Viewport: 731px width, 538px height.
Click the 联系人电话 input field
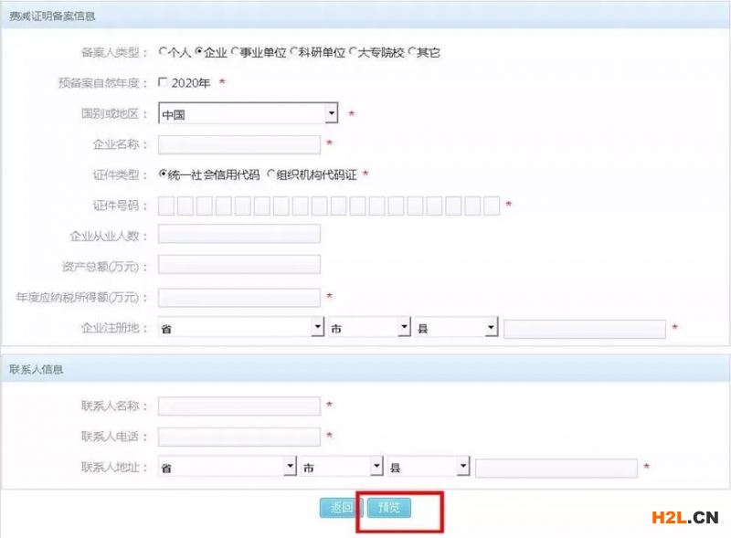point(239,437)
